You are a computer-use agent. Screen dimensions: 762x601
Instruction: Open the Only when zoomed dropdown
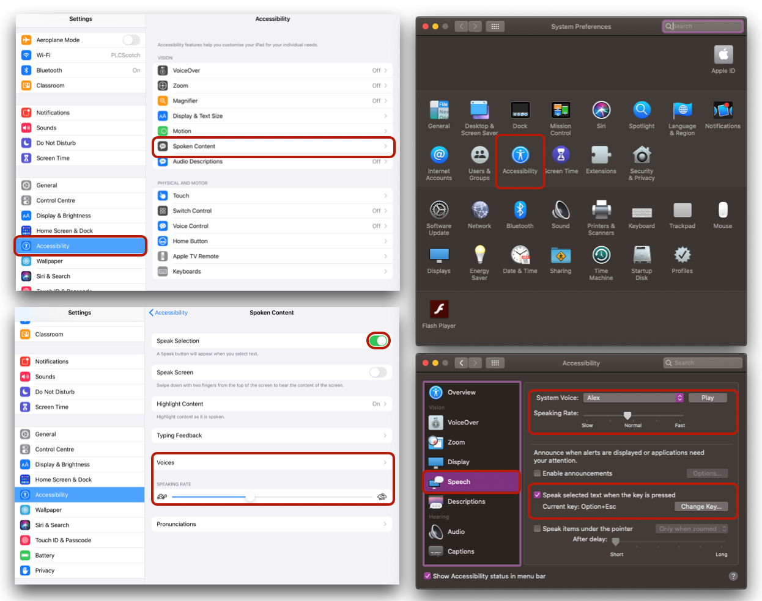(x=692, y=529)
